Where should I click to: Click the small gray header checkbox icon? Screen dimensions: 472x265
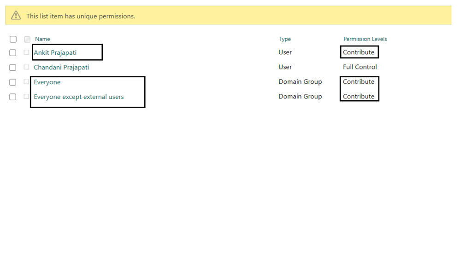[27, 40]
